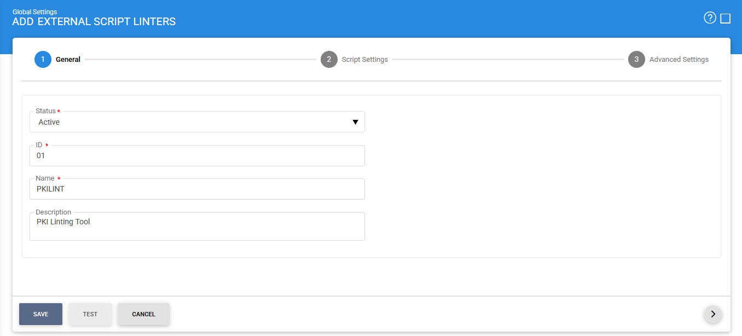The height and width of the screenshot is (336, 742).
Task: Click the TEST button
Action: [90, 314]
